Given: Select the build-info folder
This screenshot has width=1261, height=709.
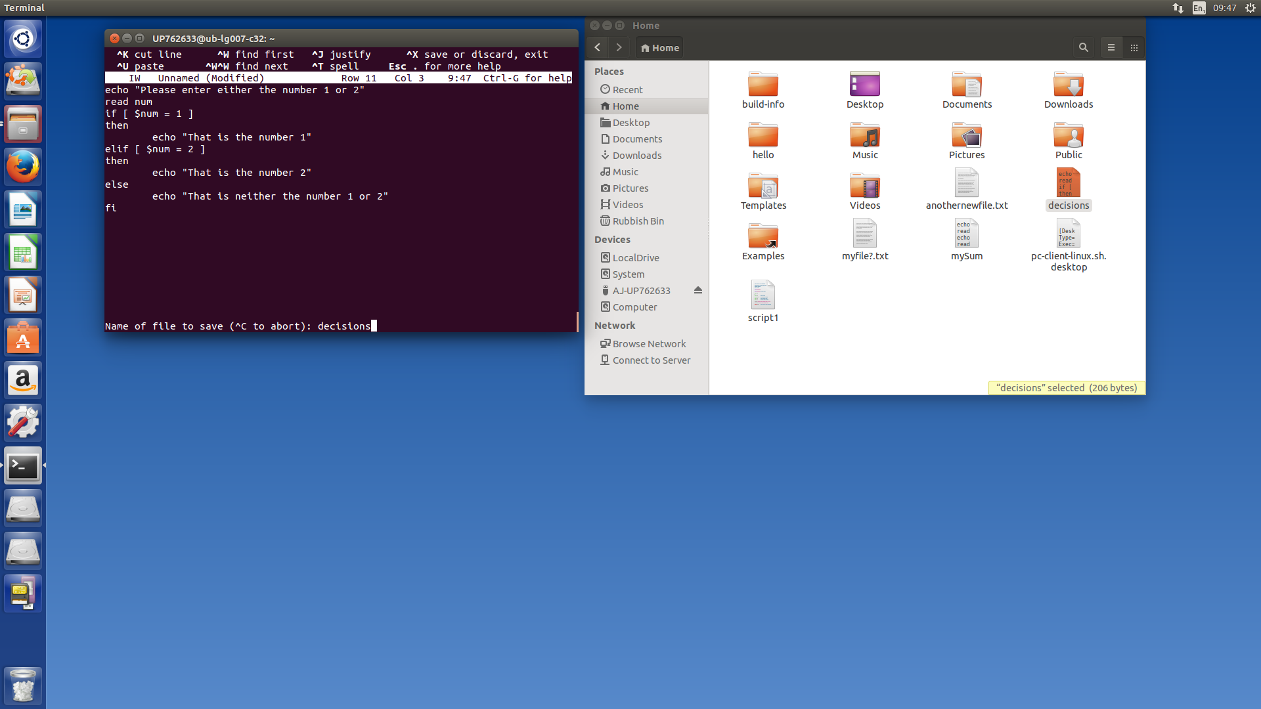Looking at the screenshot, I should [763, 90].
